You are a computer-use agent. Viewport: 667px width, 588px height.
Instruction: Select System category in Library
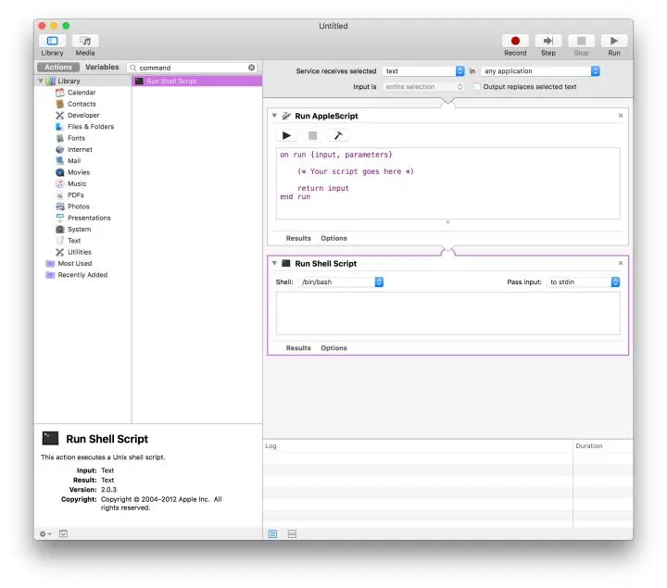(79, 229)
